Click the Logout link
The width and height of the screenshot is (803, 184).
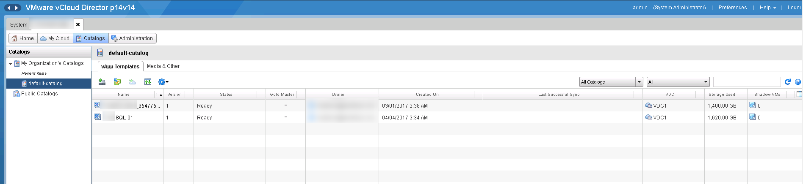[795, 8]
